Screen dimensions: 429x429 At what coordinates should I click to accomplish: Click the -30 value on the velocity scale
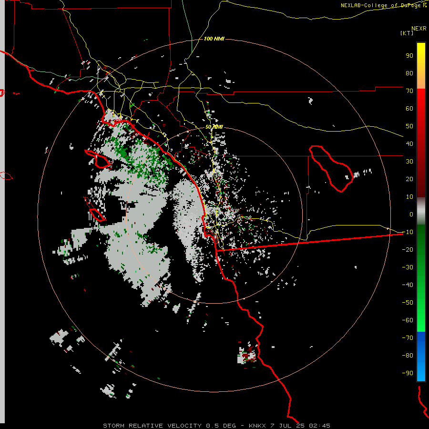coord(408,267)
